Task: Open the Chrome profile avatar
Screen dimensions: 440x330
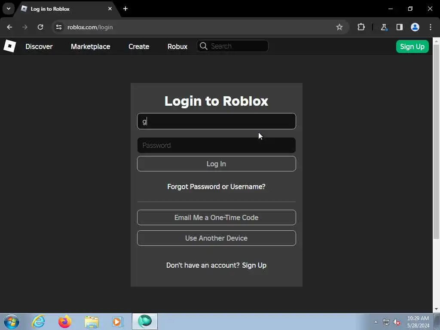Action: [x=415, y=27]
